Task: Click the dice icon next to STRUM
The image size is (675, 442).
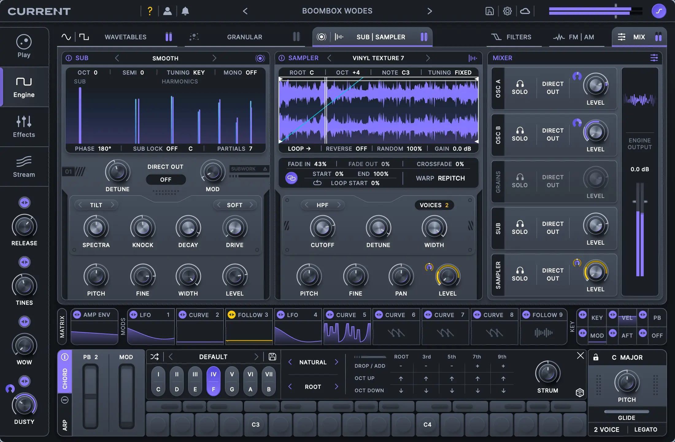Action: 580,392
